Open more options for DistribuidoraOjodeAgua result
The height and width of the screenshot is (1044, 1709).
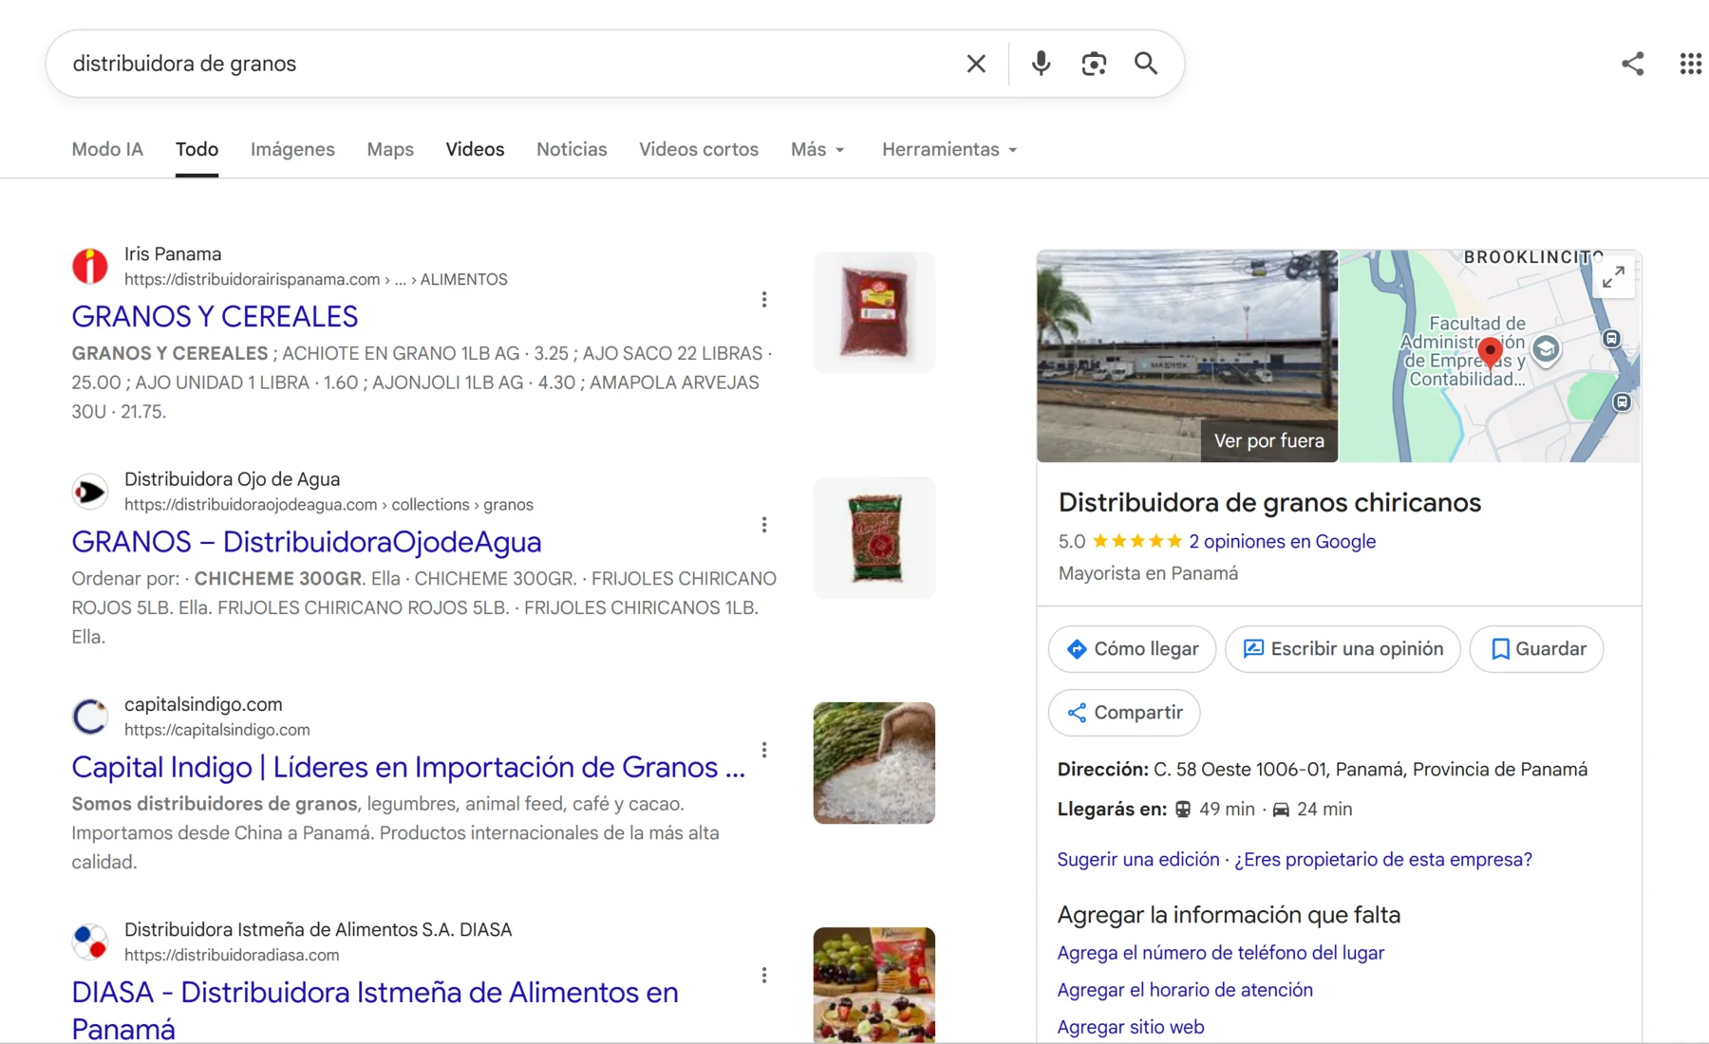764,525
